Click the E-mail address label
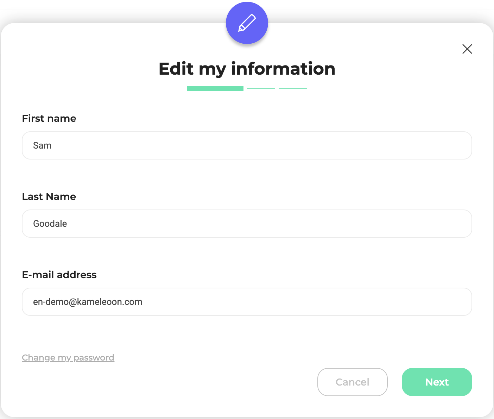This screenshot has width=494, height=419. [59, 275]
